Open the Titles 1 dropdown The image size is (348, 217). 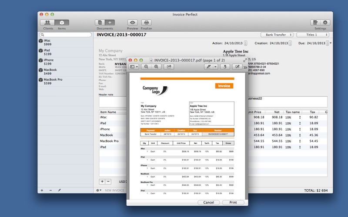pos(313,35)
